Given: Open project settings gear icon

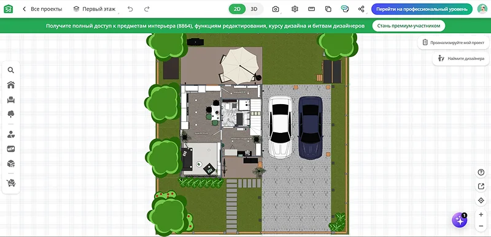Looking at the screenshot, I should pyautogui.click(x=295, y=9).
